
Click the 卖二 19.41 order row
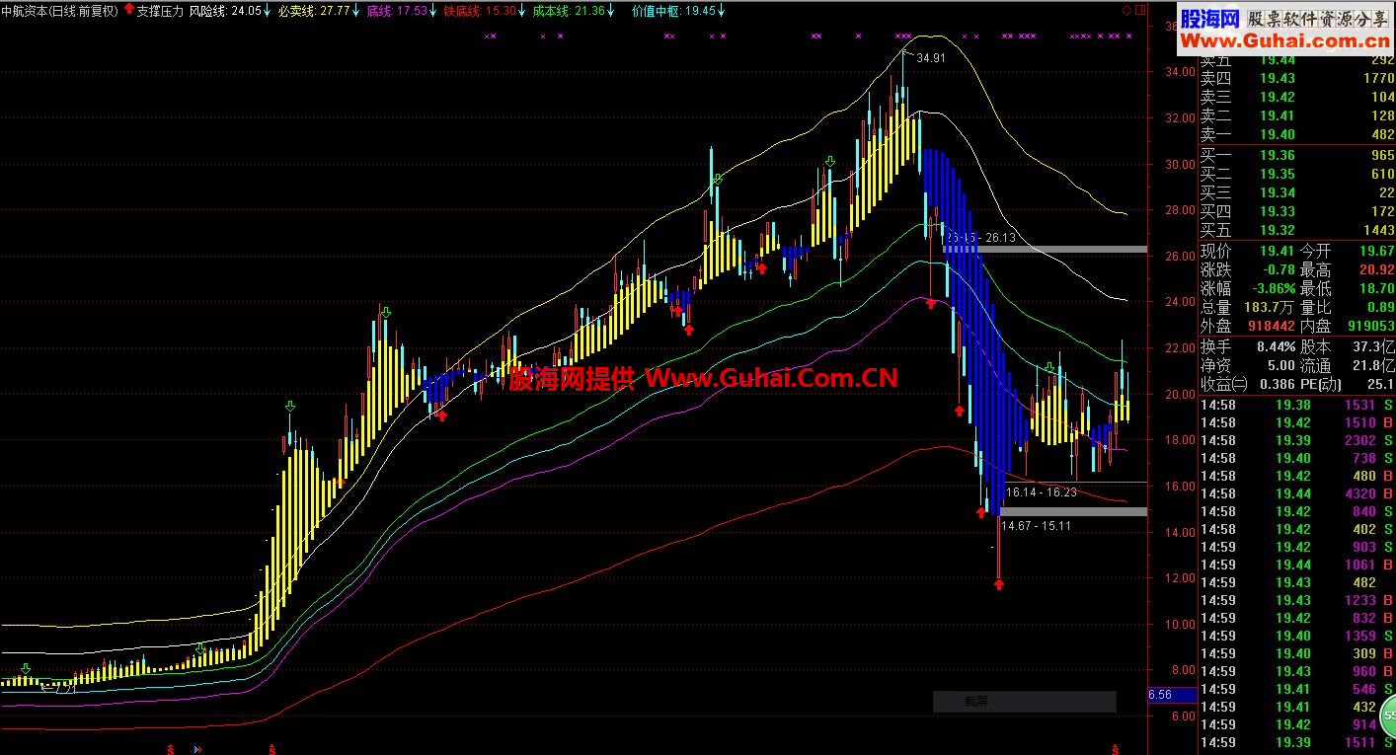pyautogui.click(x=1297, y=115)
